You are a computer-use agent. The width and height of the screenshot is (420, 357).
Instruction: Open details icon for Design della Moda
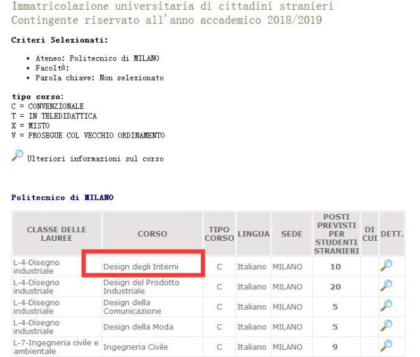click(387, 325)
